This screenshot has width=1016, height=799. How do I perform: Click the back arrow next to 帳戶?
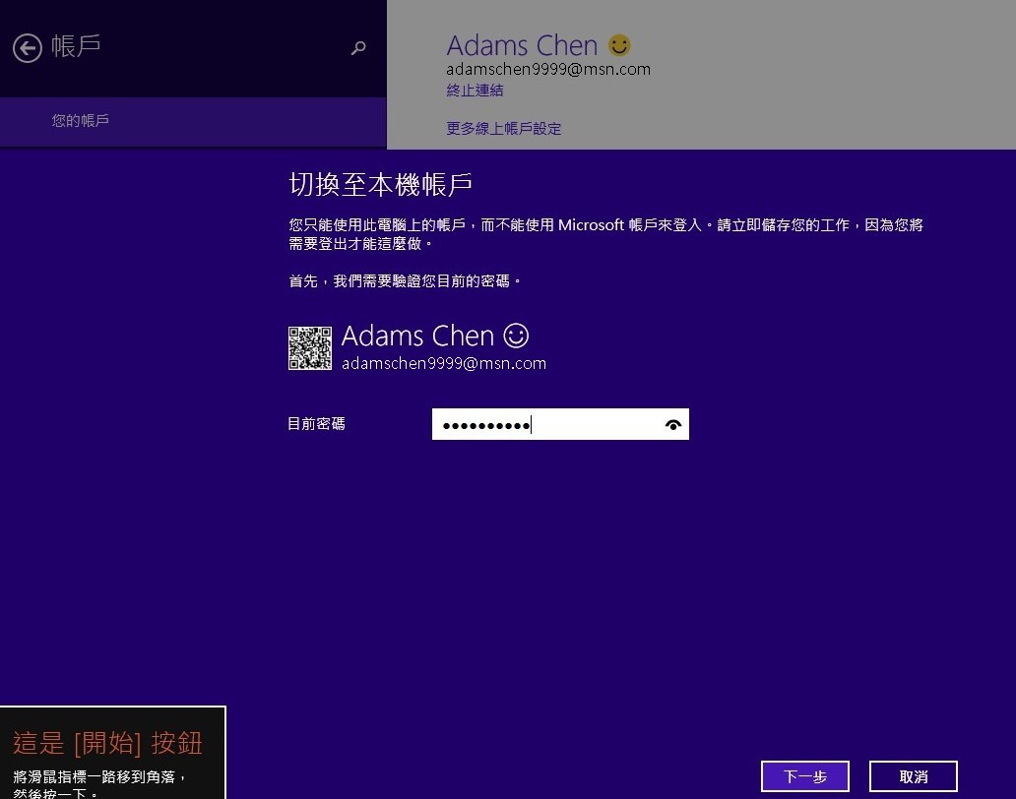pos(28,48)
